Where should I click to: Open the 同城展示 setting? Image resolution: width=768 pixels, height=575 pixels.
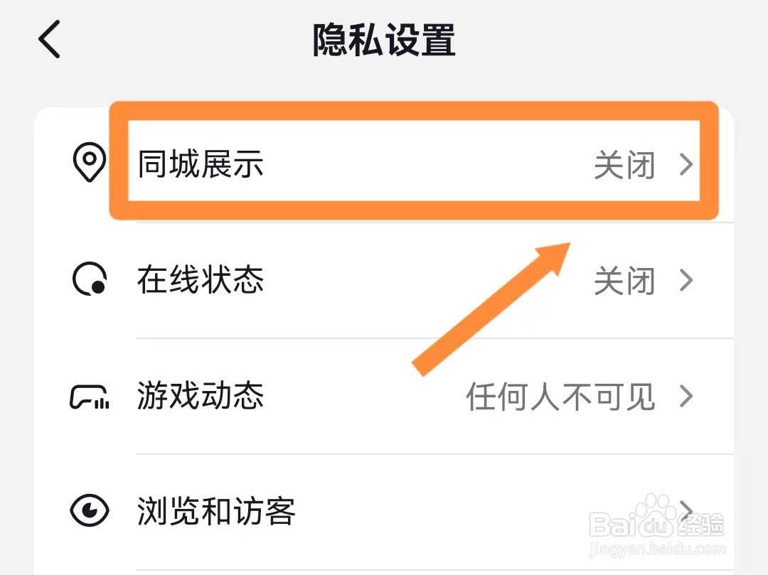click(201, 164)
